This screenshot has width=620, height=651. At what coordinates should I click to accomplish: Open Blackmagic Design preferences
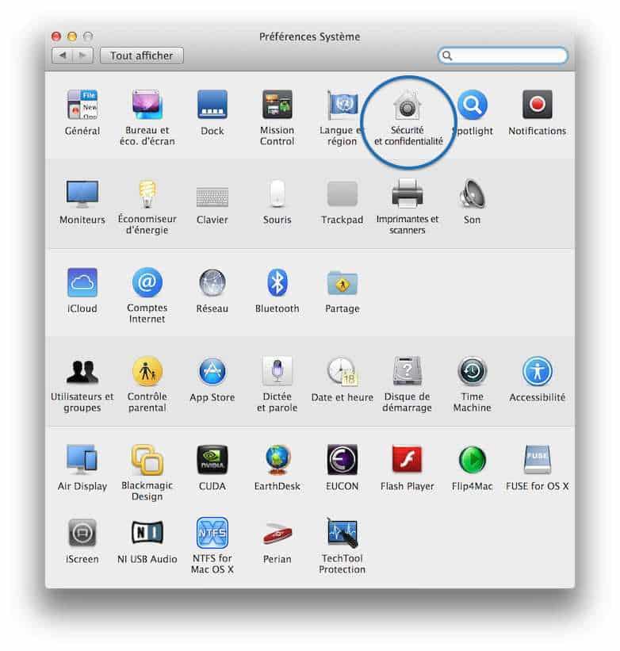[x=147, y=460]
